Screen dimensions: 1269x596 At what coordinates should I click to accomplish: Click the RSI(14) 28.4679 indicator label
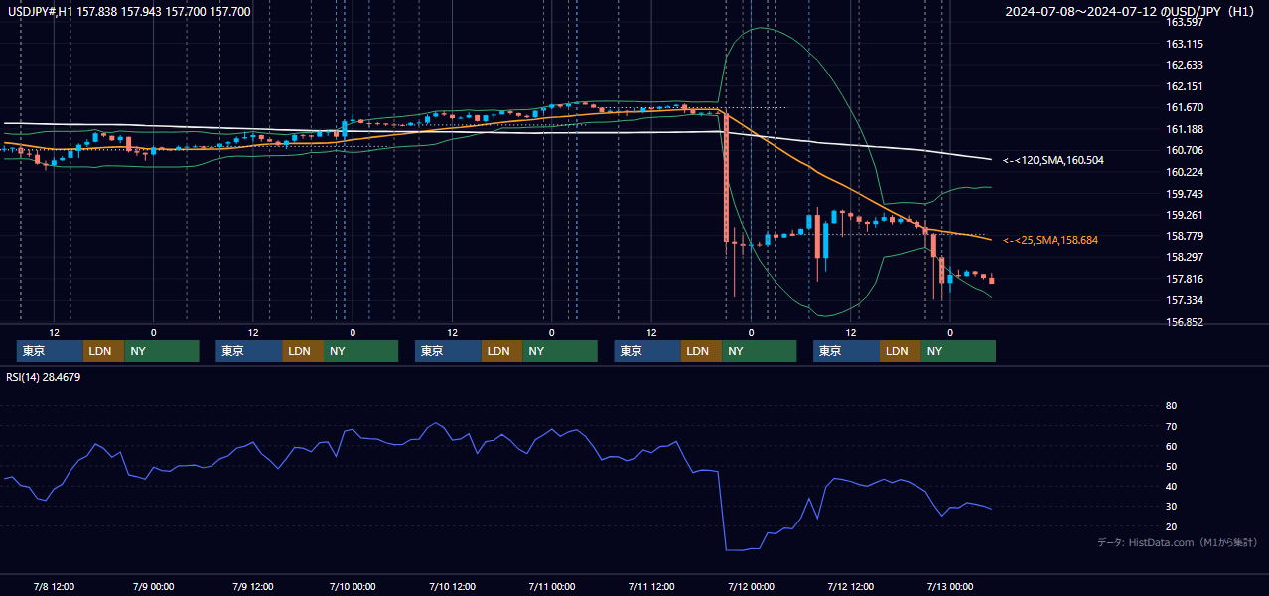point(44,377)
